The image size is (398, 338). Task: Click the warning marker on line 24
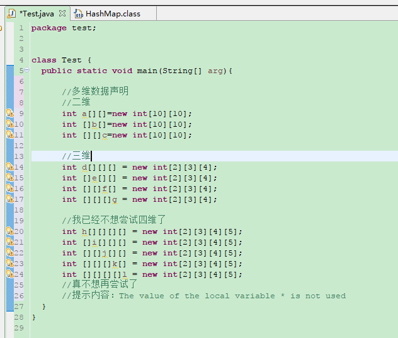(x=10, y=274)
